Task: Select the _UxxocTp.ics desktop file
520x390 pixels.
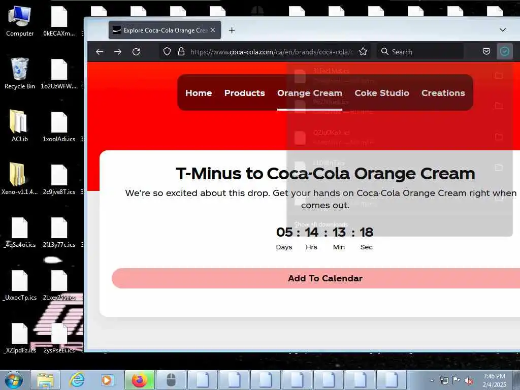Action: (20, 285)
